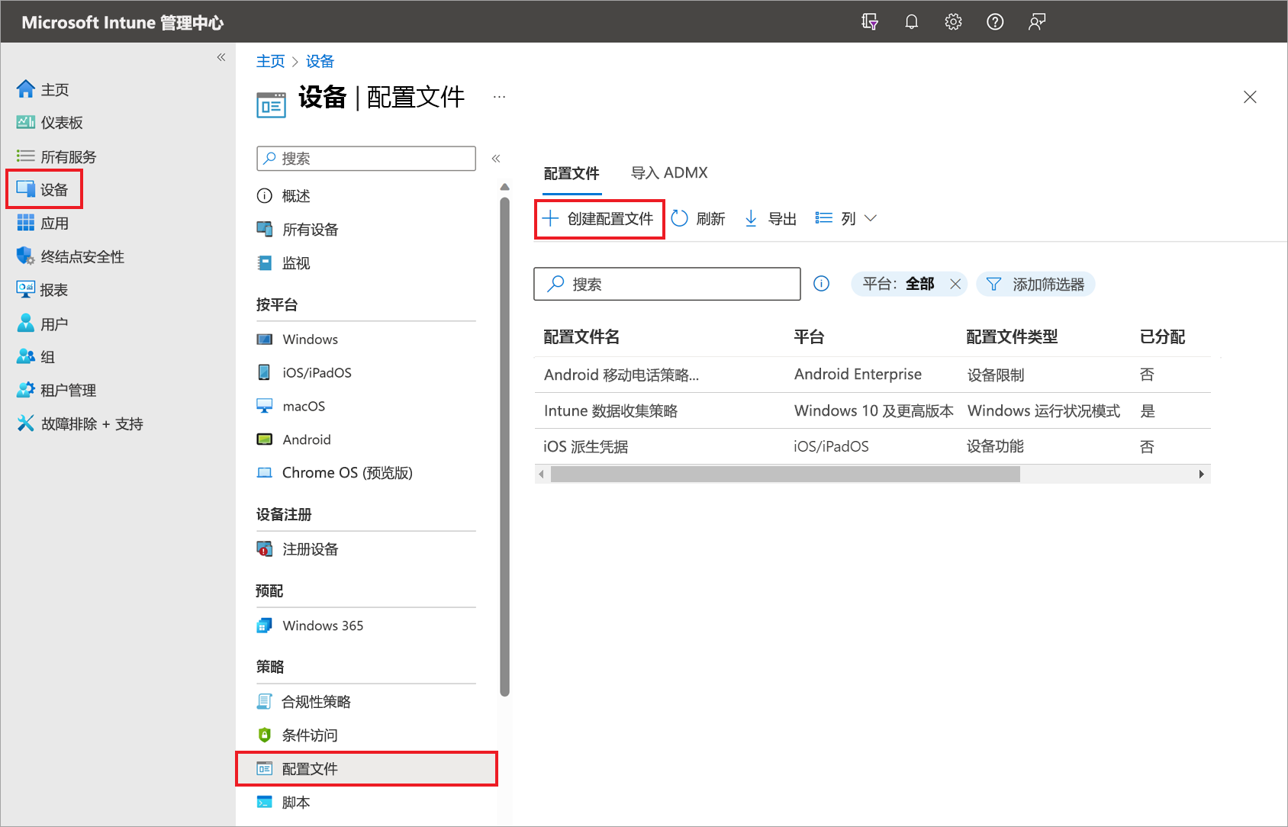Image resolution: width=1288 pixels, height=827 pixels.
Task: Click the 所有服务 list icon
Action: click(26, 156)
